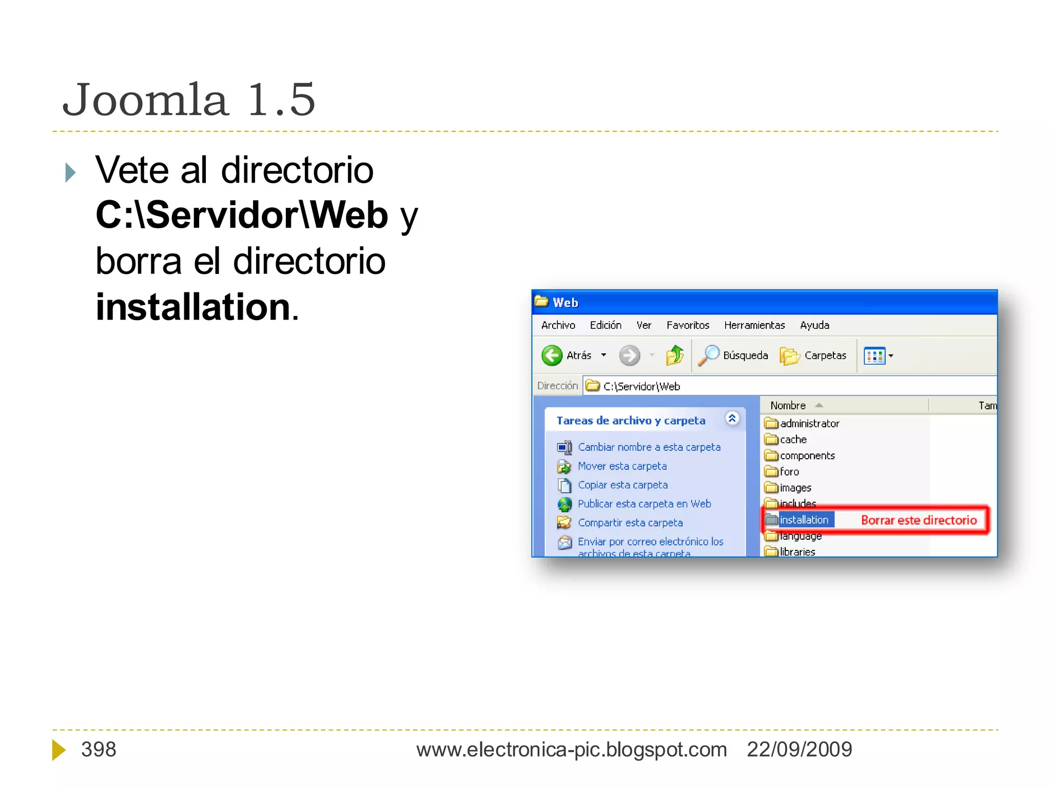Select the administrator folder
Viewport: 1051px width, 788px height.
pyautogui.click(x=809, y=423)
